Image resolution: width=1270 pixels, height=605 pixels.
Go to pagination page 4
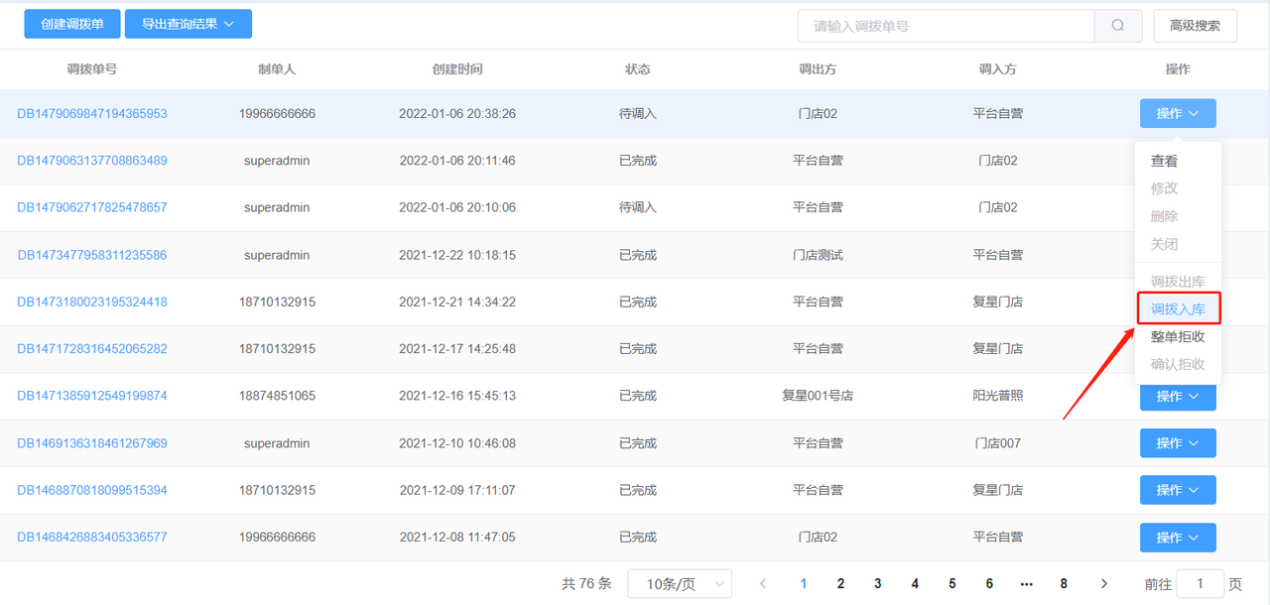click(x=915, y=584)
